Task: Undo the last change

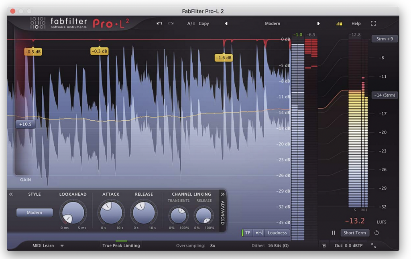Action: click(159, 23)
